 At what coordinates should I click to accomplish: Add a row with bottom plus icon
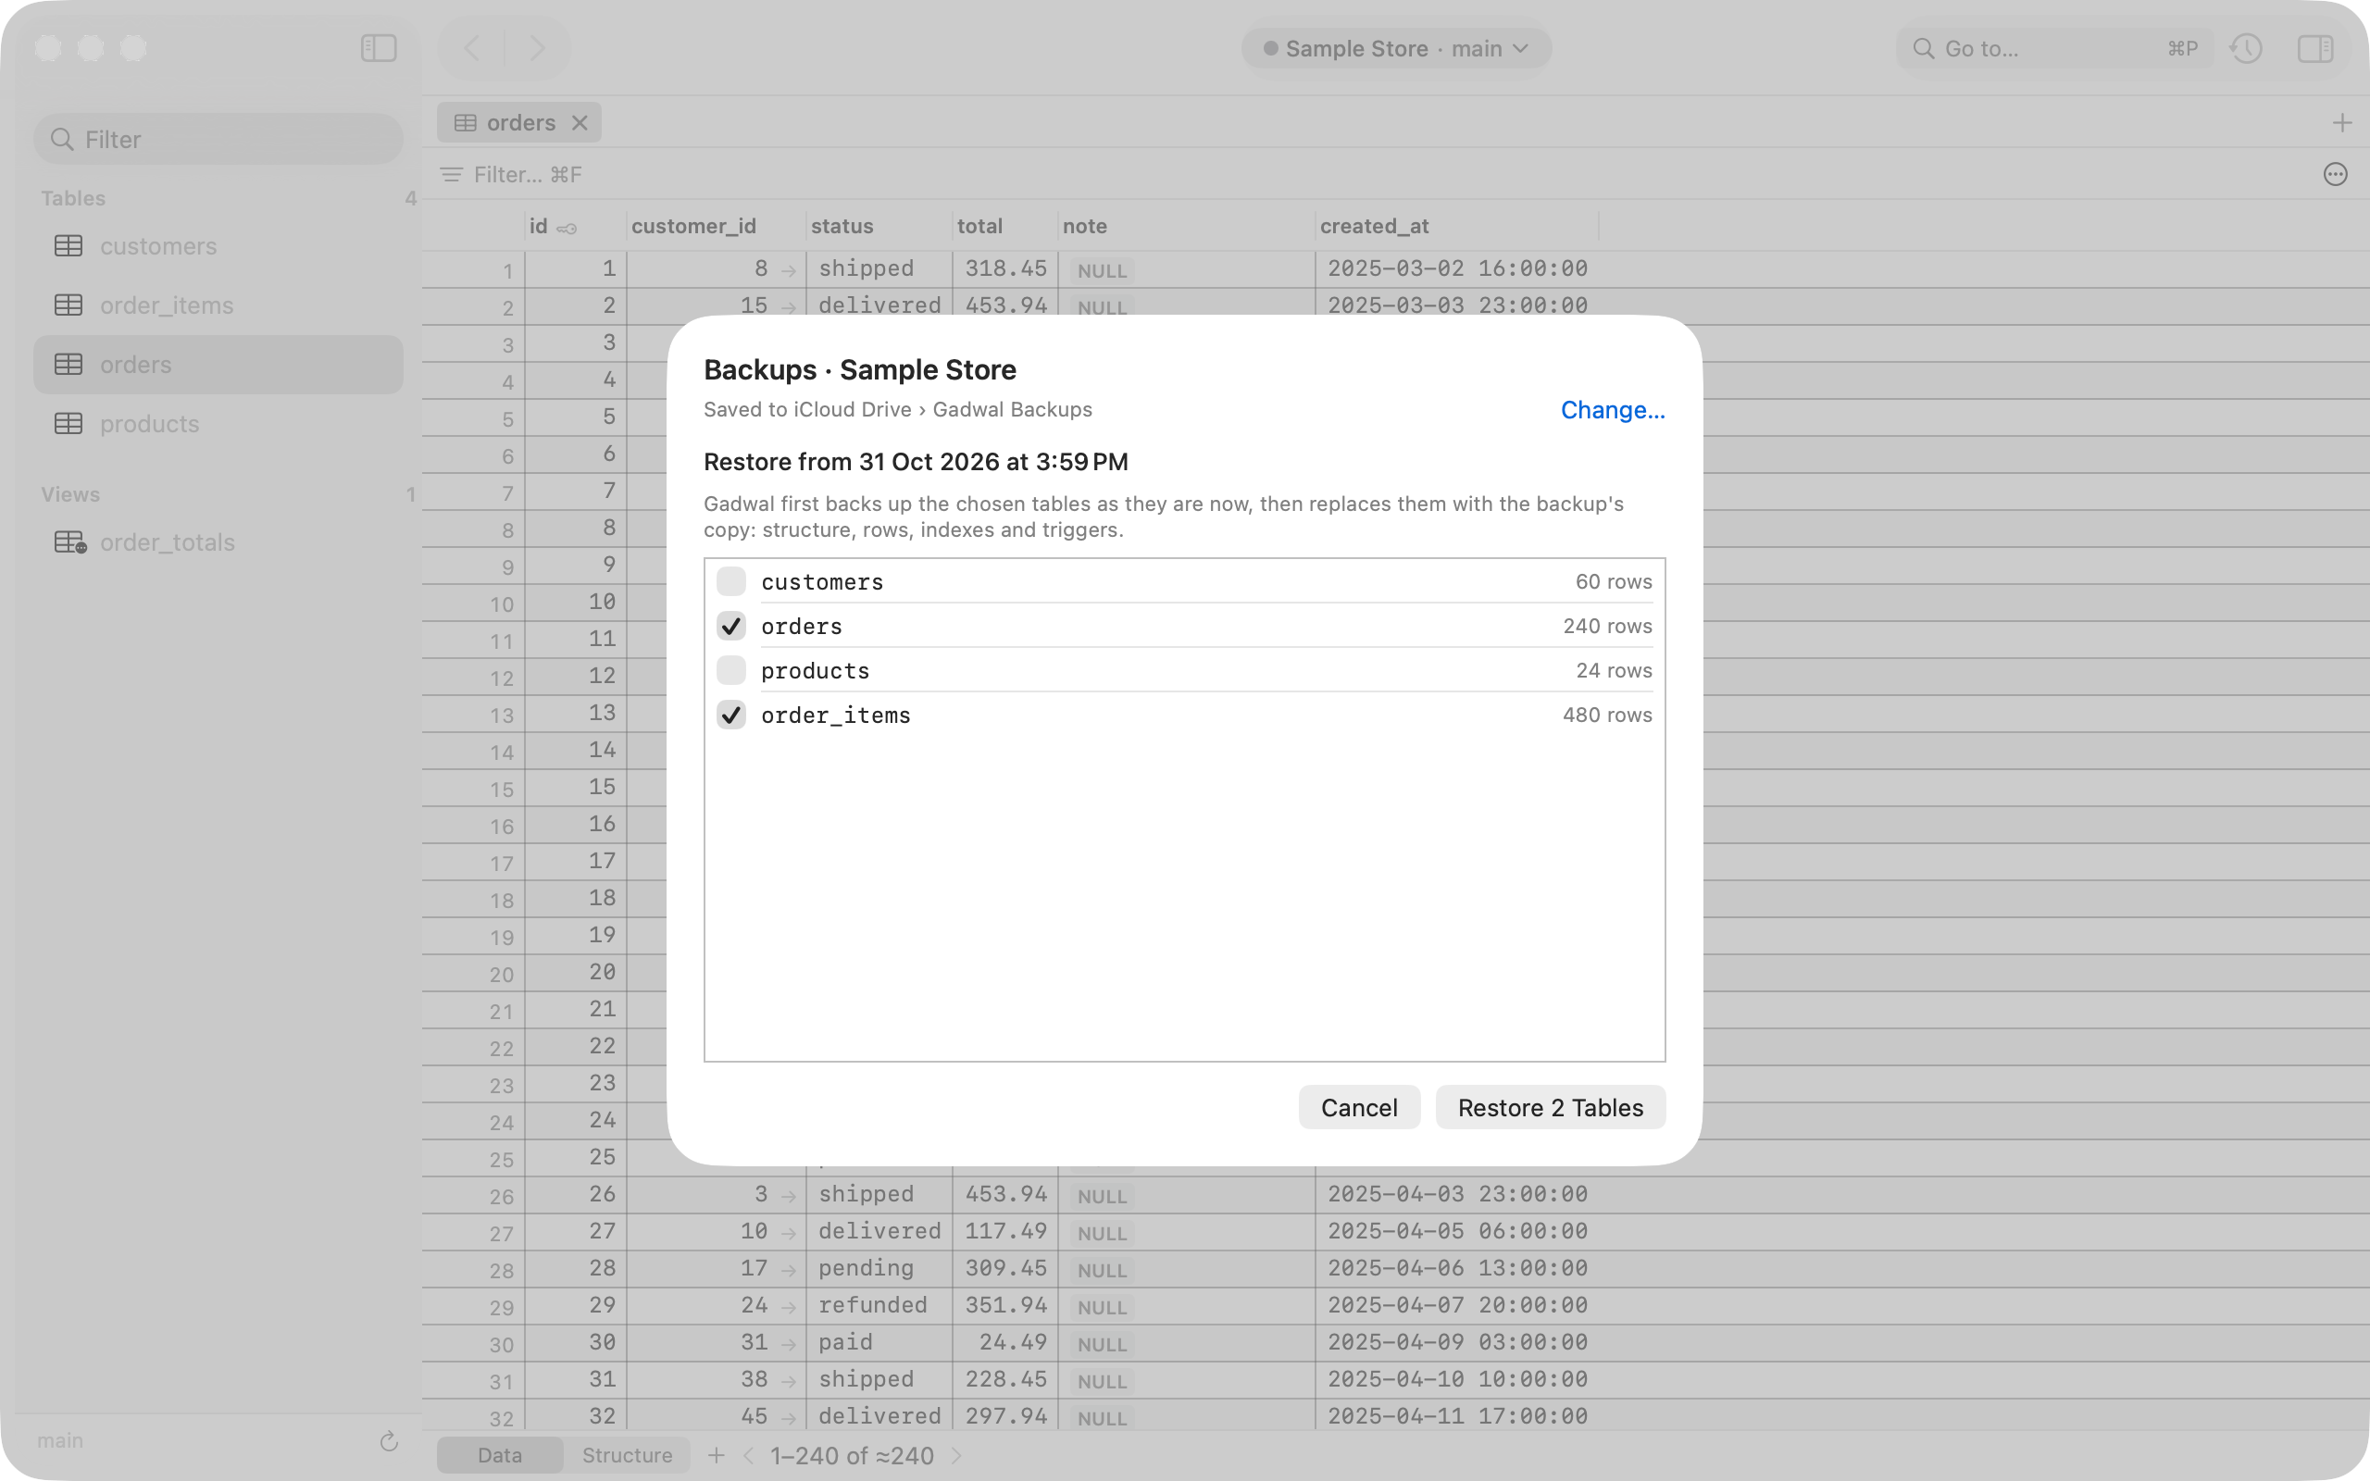[x=716, y=1455]
